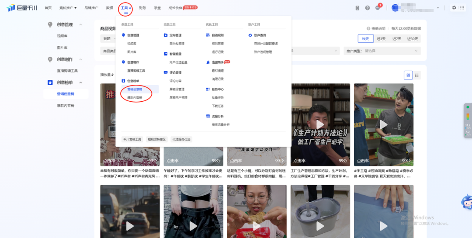Collapse the 工具 dropdown in the top nav
The width and height of the screenshot is (472, 238).
point(126,8)
